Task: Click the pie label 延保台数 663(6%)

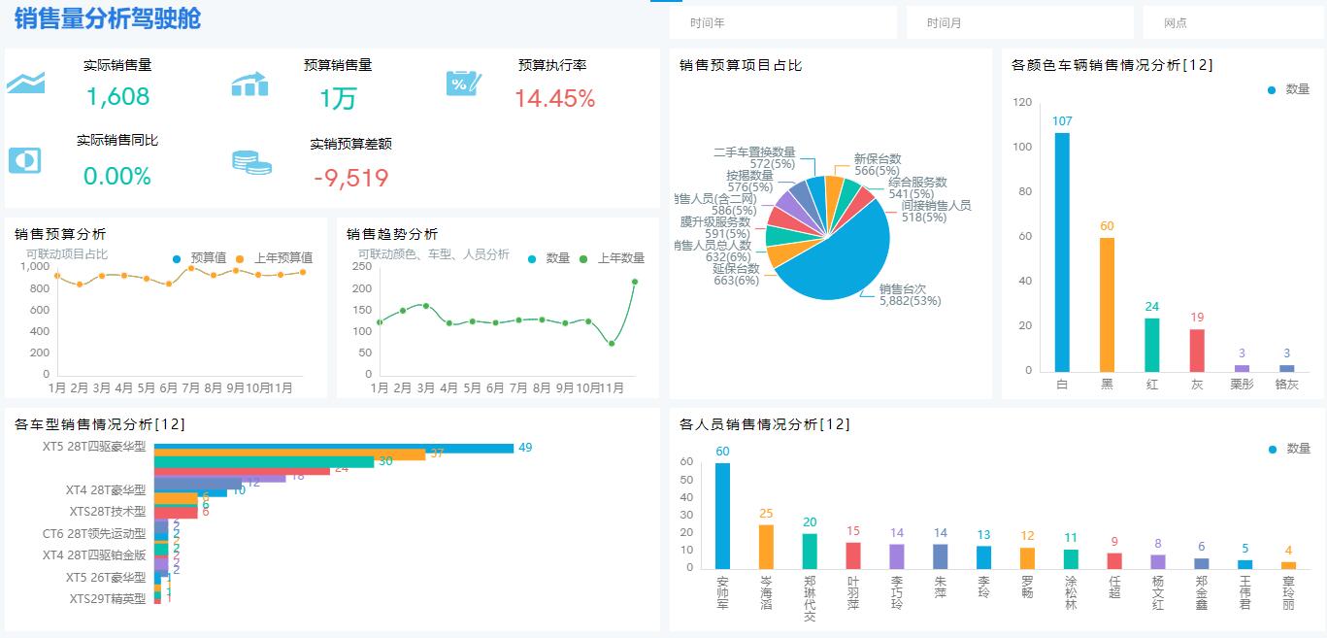Action: (x=736, y=274)
